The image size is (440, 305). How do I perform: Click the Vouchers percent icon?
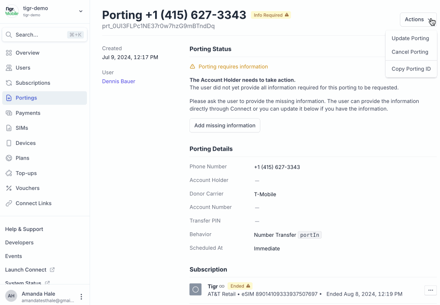click(9, 188)
